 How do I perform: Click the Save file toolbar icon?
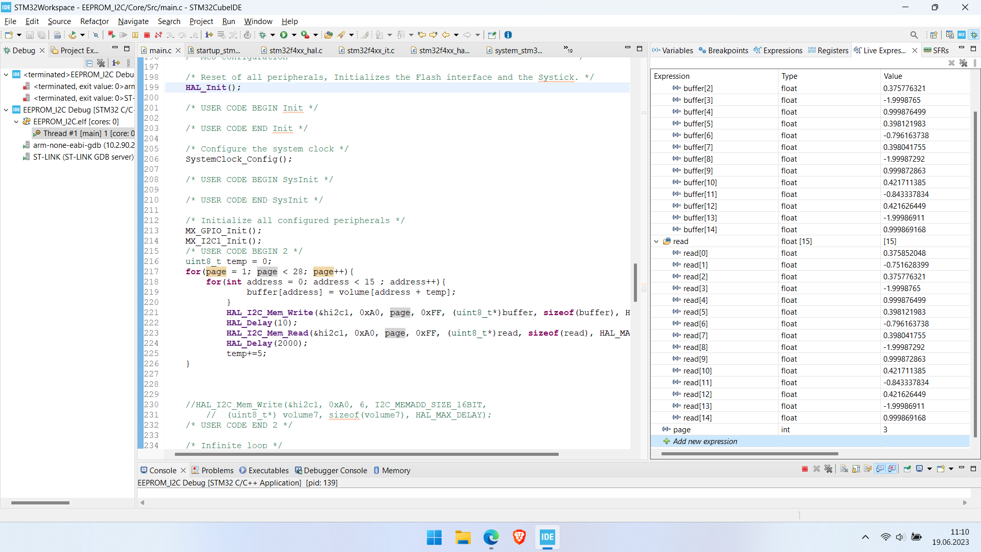(x=30, y=35)
